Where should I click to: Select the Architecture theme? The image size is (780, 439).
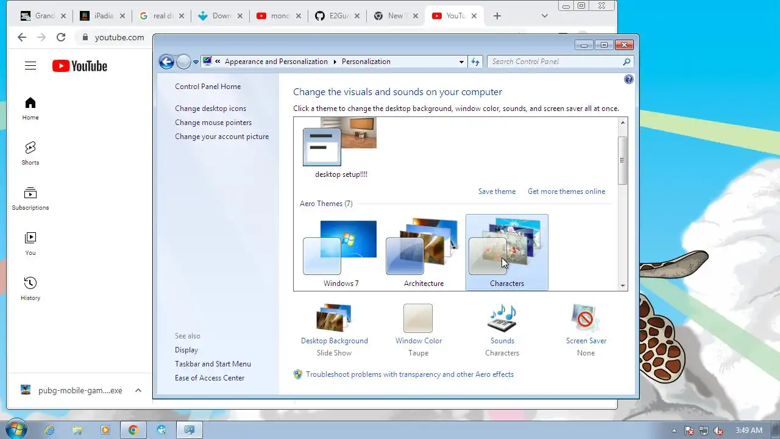pyautogui.click(x=424, y=253)
